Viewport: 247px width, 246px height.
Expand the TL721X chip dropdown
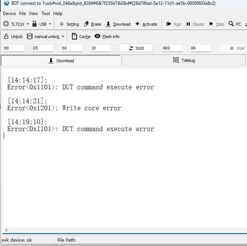[x=28, y=24]
